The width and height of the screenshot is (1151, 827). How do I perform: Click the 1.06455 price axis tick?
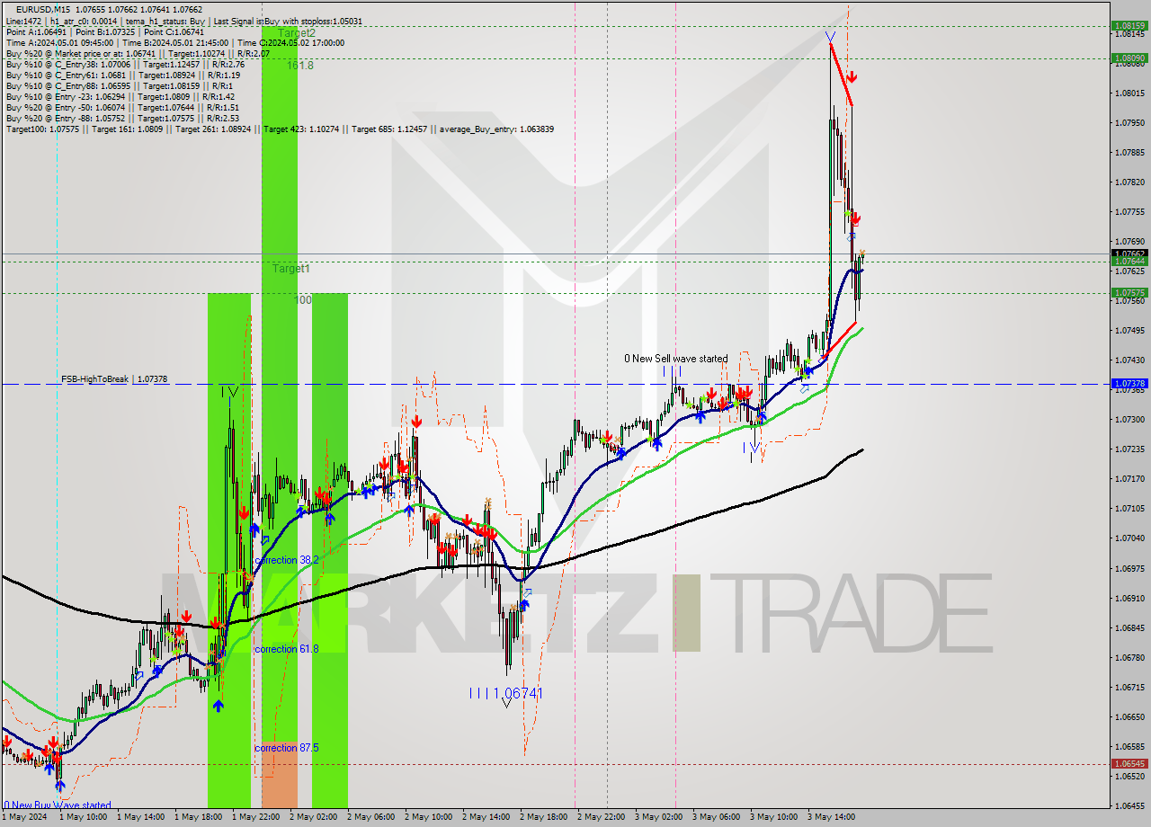[1129, 805]
